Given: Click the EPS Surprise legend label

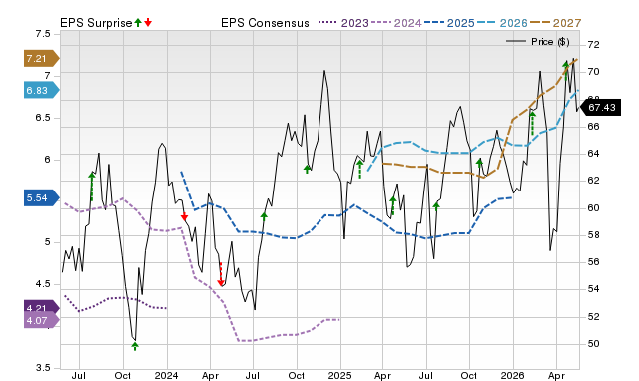Looking at the screenshot, I should 96,23.
